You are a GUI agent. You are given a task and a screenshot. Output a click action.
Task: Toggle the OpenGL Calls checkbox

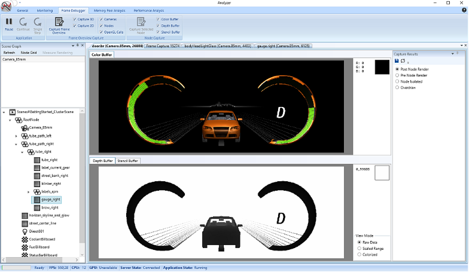(101, 32)
